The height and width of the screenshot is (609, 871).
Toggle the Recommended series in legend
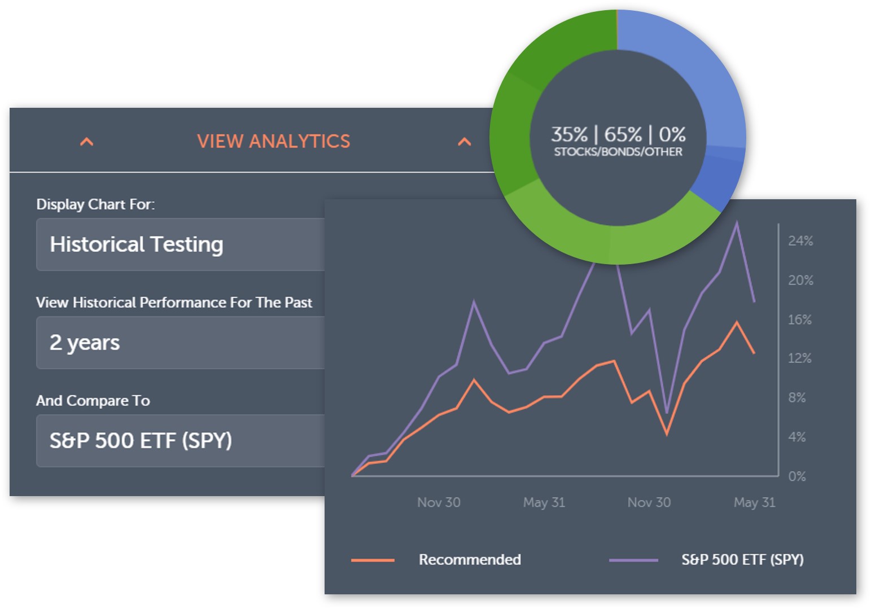[x=470, y=559]
